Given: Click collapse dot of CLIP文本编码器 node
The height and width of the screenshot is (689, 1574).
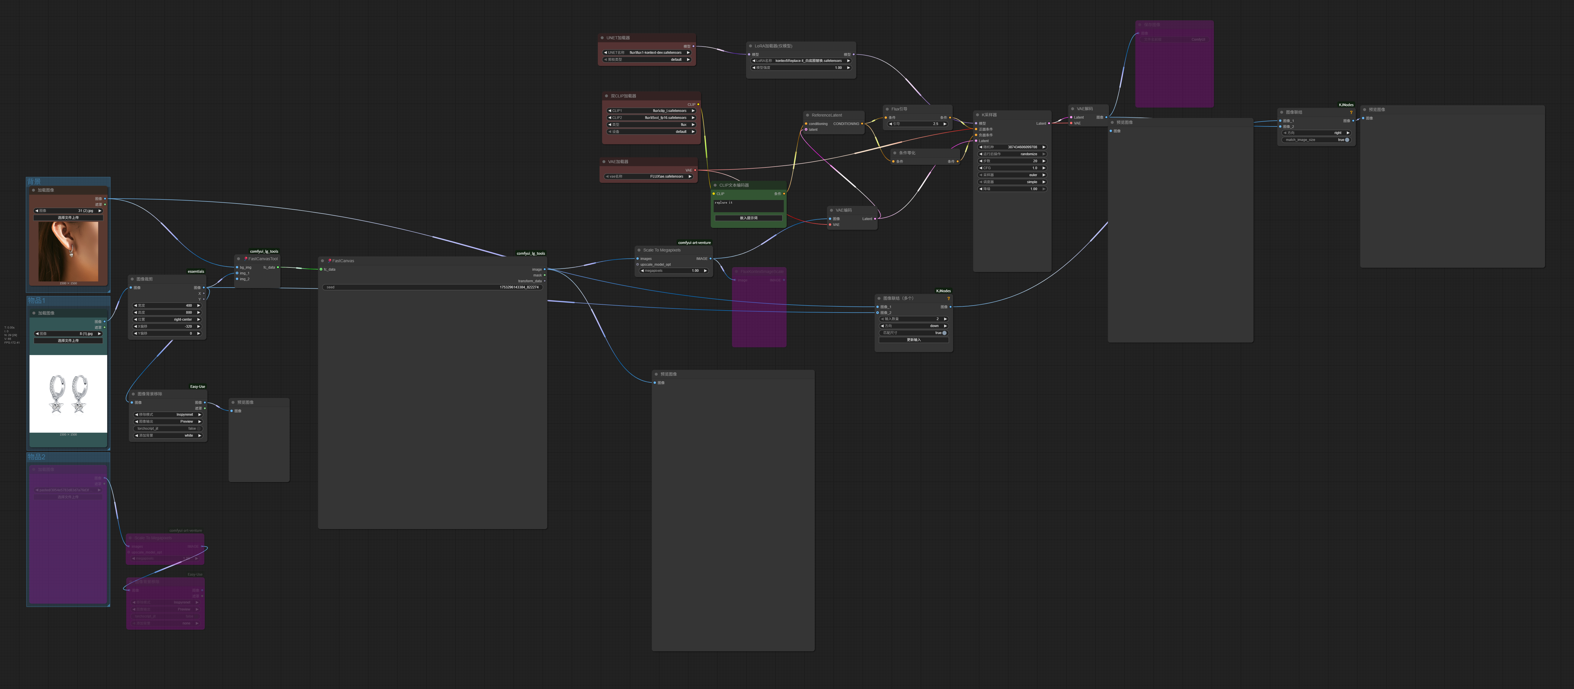Looking at the screenshot, I should (715, 185).
